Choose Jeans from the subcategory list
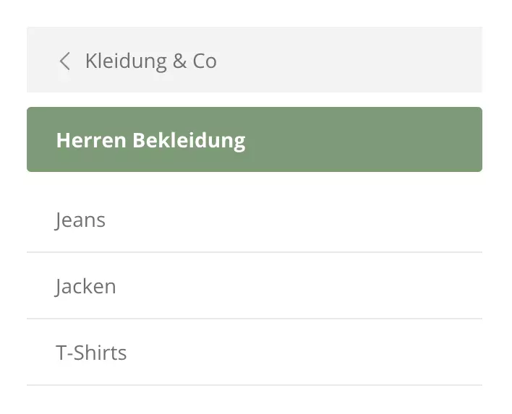 click(x=80, y=220)
